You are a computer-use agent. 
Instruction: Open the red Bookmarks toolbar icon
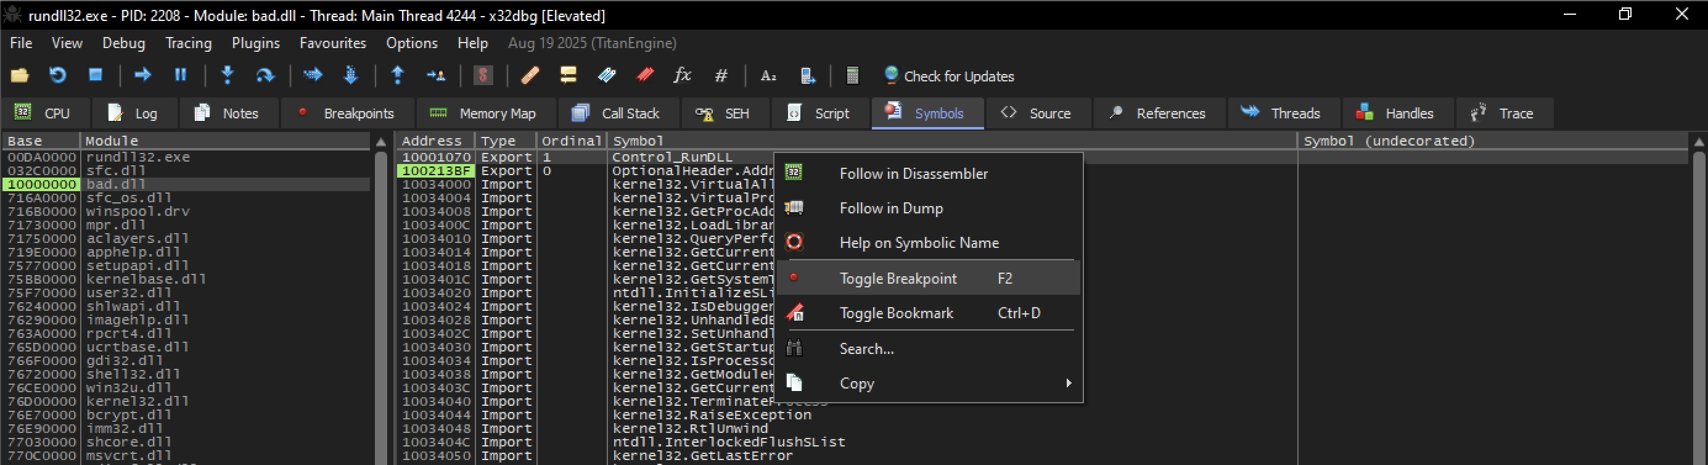pos(644,76)
